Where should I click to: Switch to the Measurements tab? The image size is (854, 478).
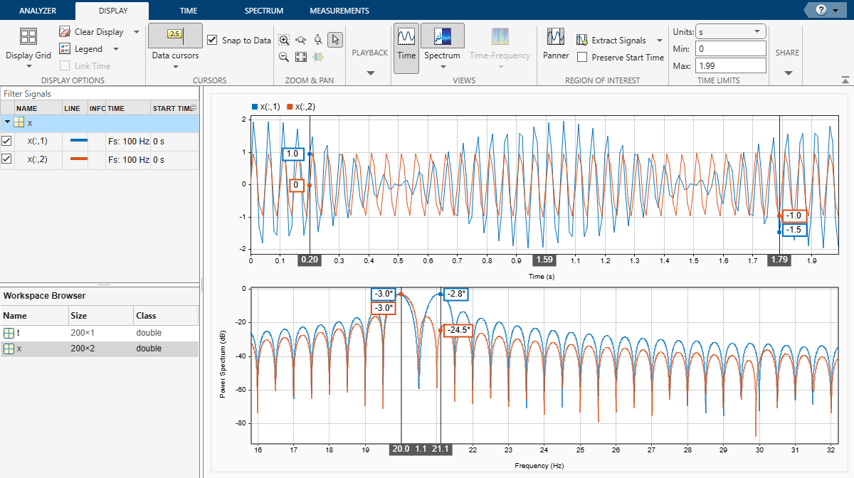tap(339, 11)
